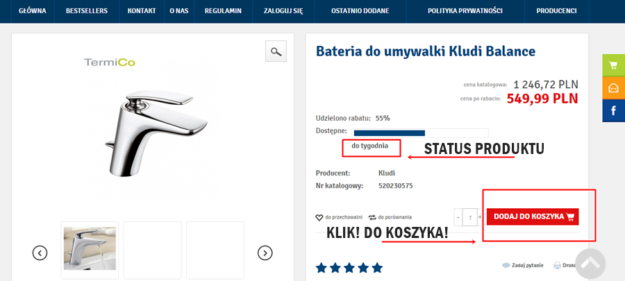Click the quantity input field
This screenshot has width=625, height=281.
click(x=469, y=217)
